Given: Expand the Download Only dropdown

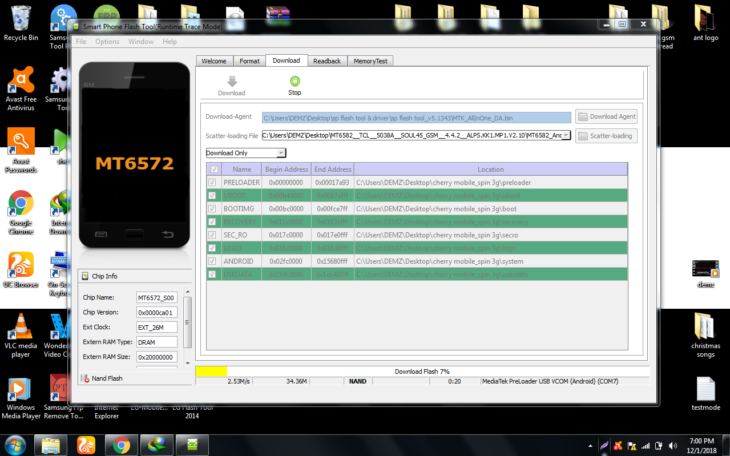Looking at the screenshot, I should (280, 153).
